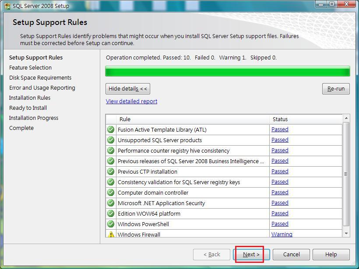Click the rules list scrollbar down arrow
Screen dimensions: 359x269
tap(346, 233)
